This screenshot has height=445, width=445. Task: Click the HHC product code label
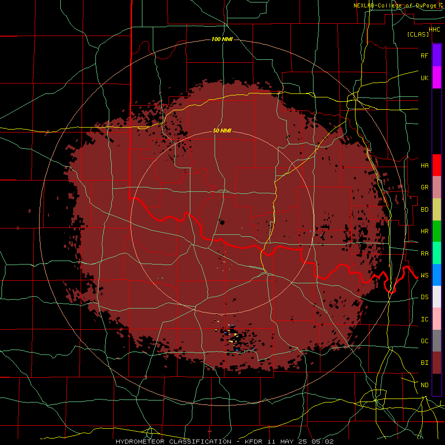[434, 30]
